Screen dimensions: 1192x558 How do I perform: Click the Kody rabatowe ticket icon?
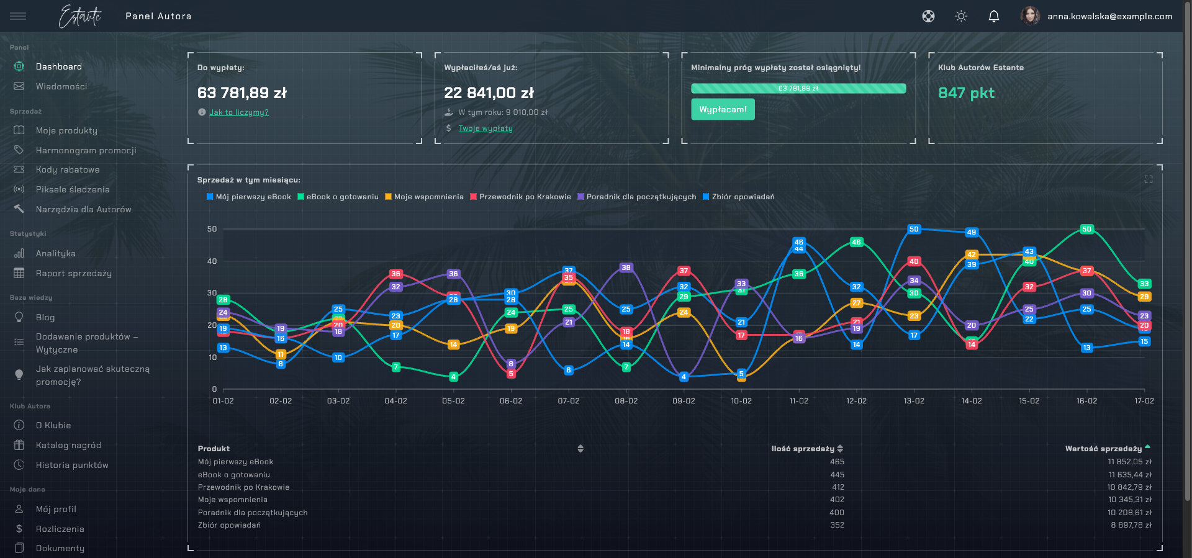click(19, 169)
